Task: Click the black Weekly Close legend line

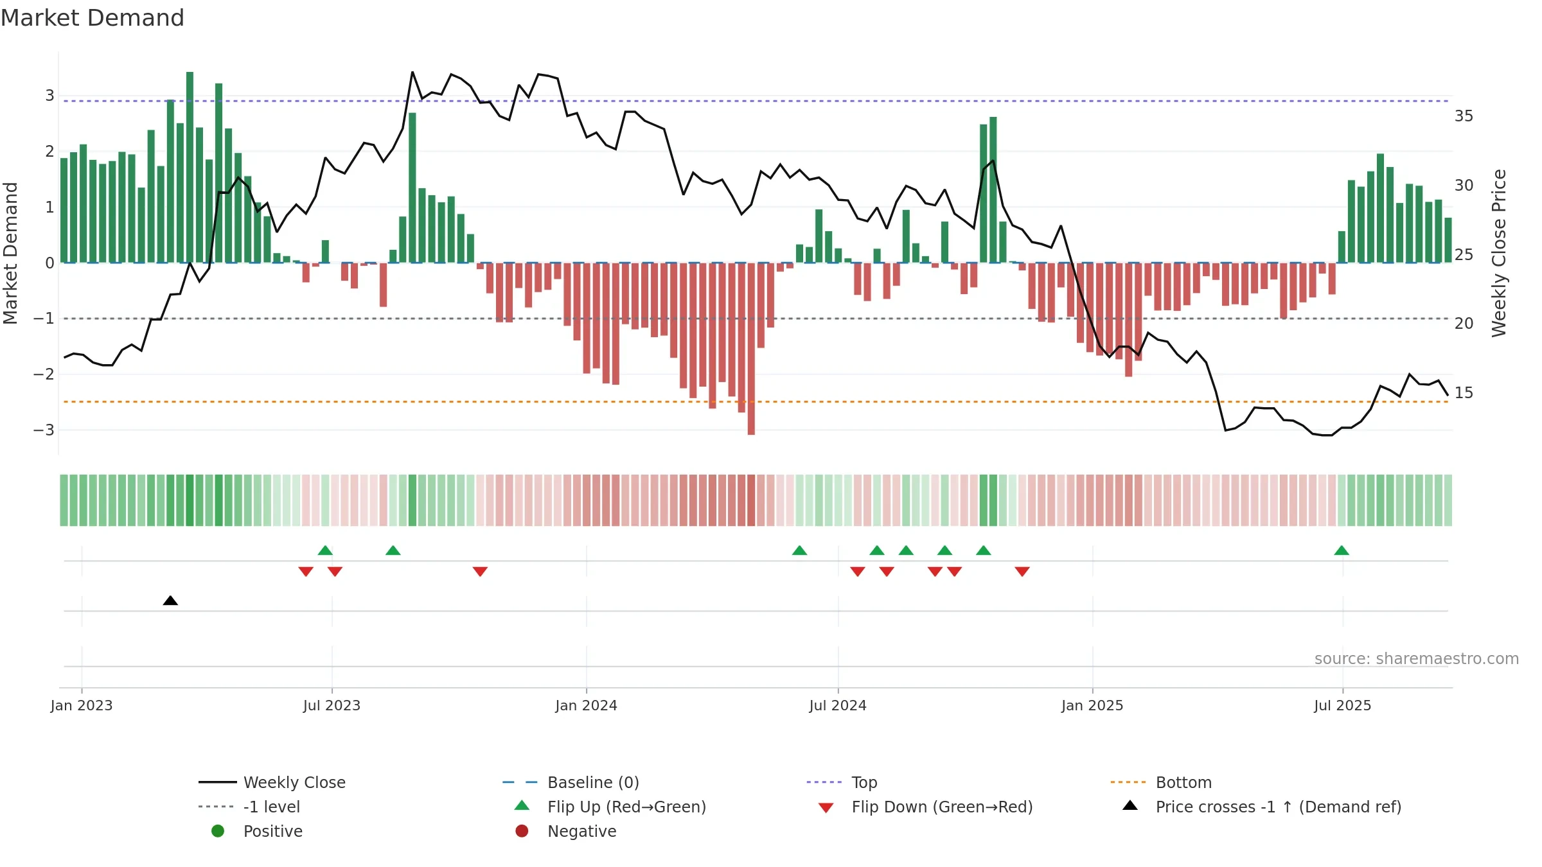Action: [218, 782]
